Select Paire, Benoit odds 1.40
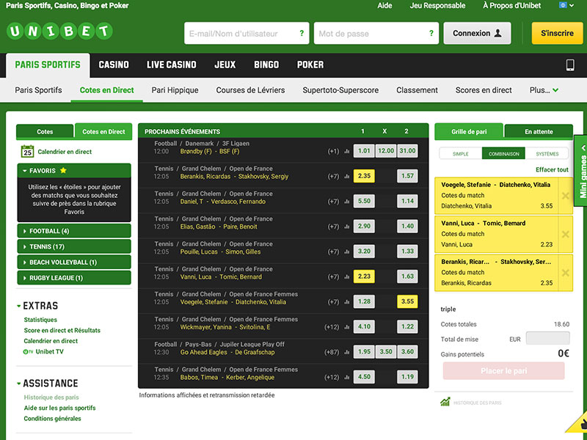 coord(407,226)
